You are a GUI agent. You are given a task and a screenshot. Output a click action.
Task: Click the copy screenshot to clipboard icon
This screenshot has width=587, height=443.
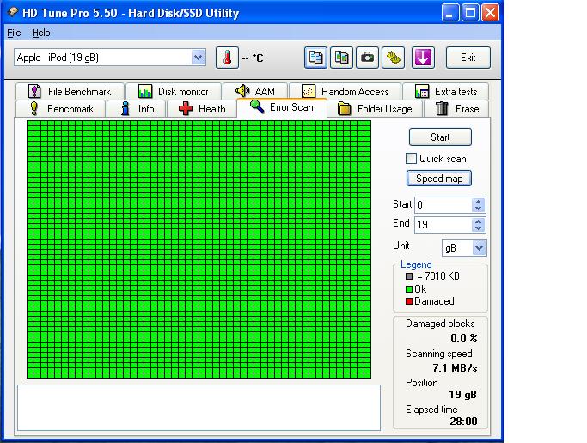(x=341, y=58)
